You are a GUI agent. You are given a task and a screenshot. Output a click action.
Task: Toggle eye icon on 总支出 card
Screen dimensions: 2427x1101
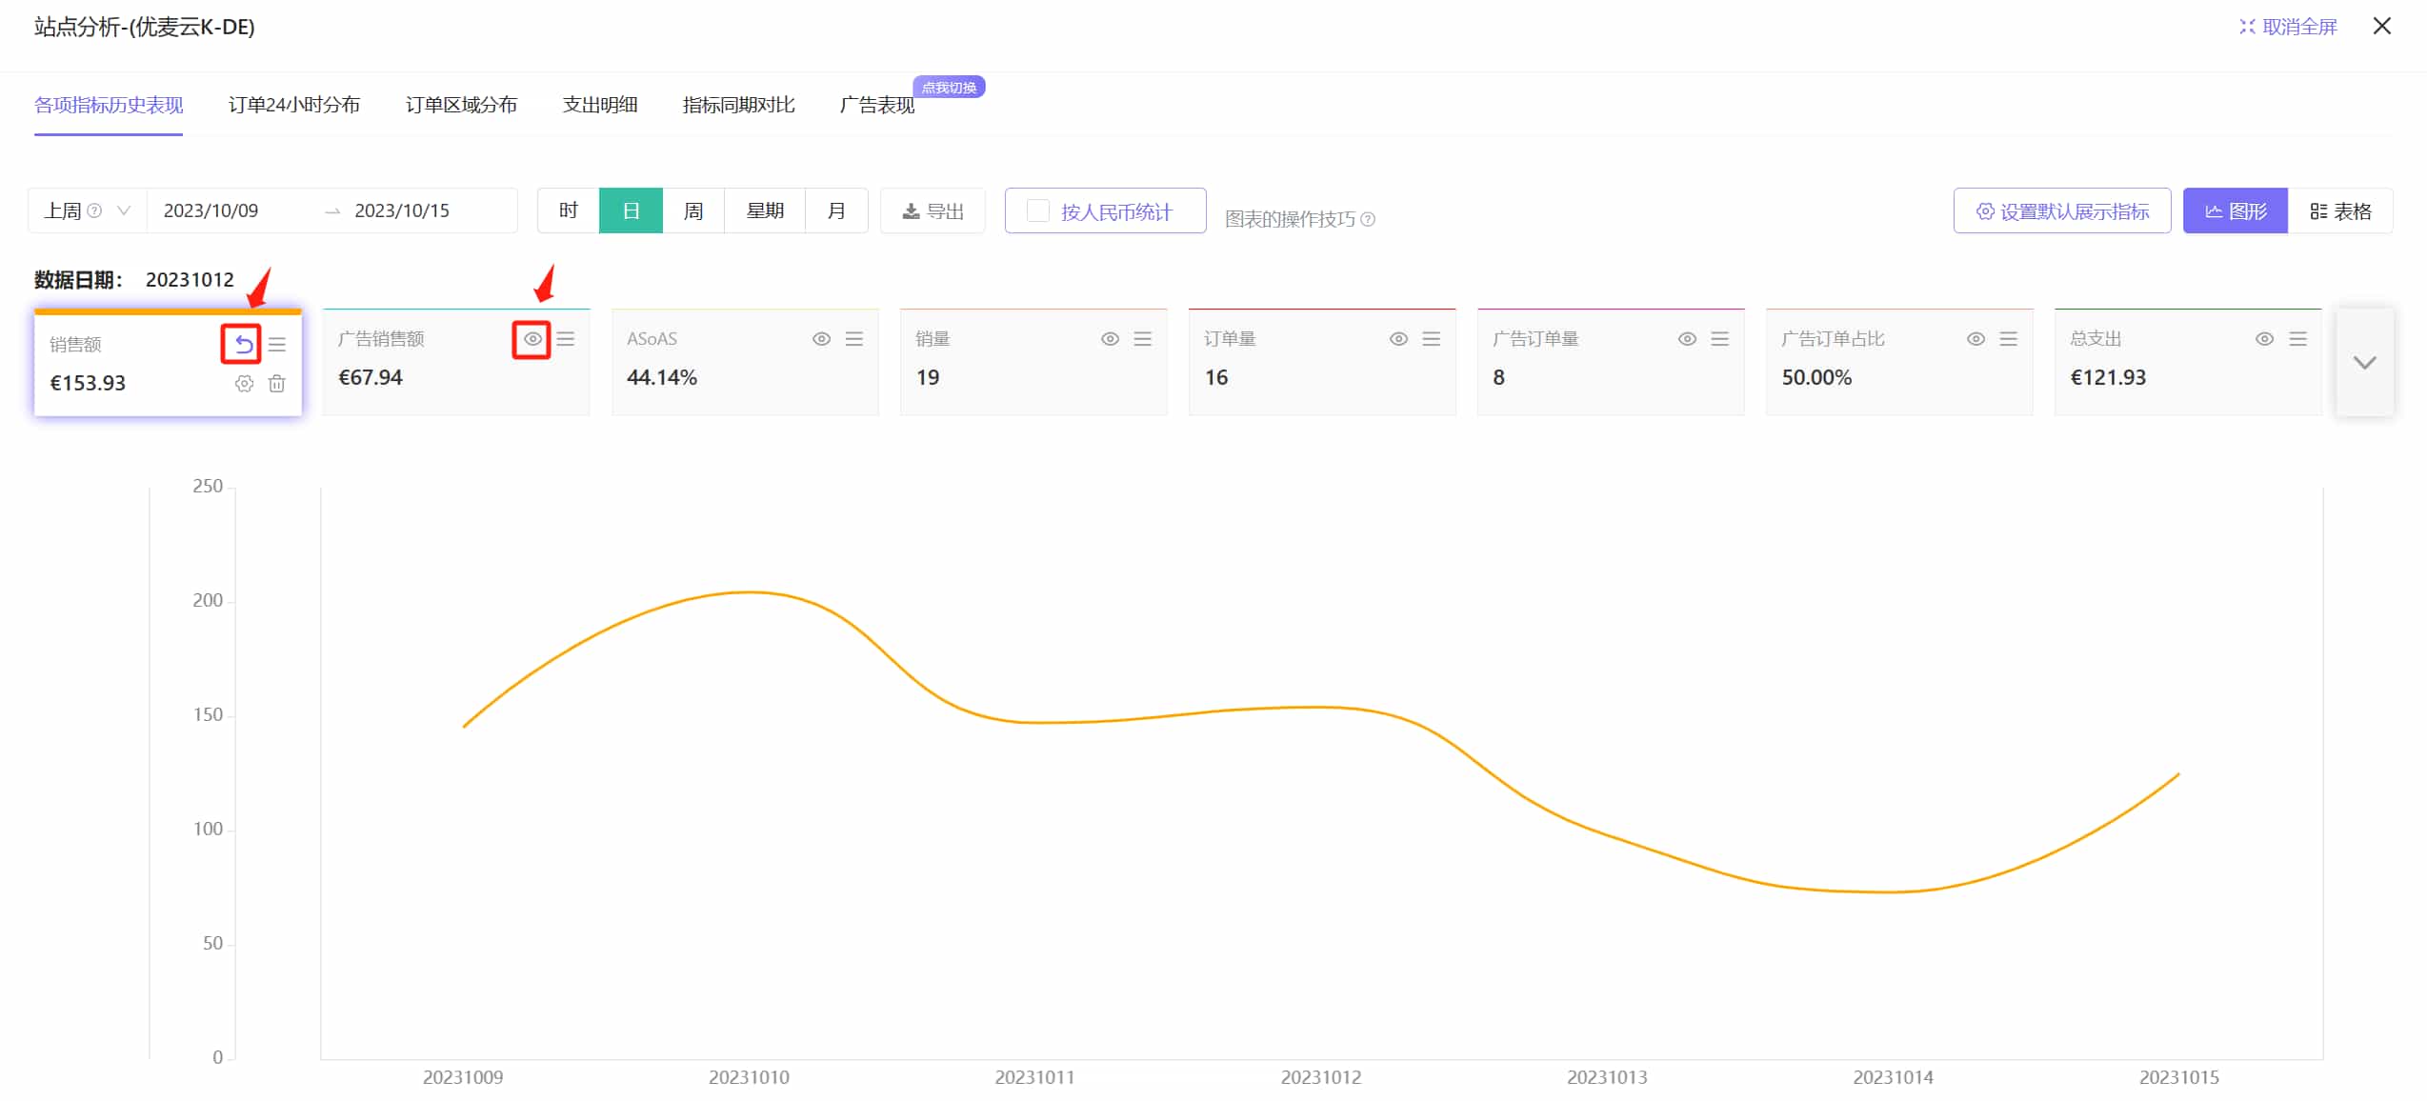(x=2265, y=339)
